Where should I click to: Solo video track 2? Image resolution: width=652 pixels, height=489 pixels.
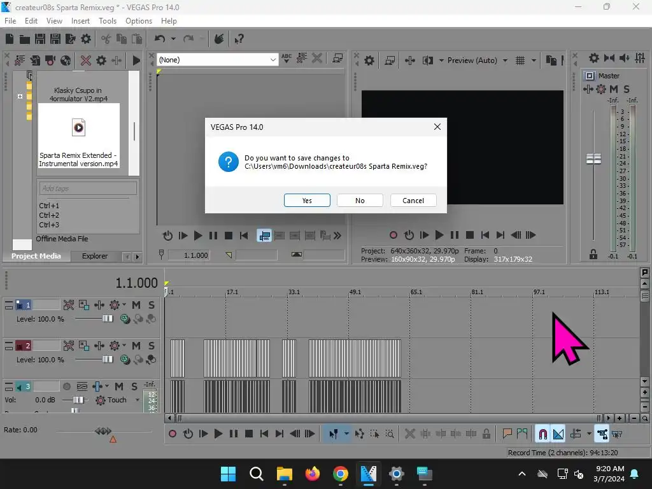[x=152, y=346]
